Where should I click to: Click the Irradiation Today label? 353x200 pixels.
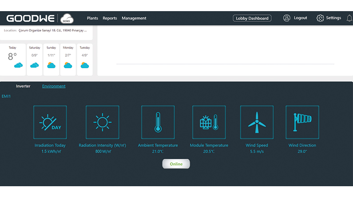pos(50,145)
